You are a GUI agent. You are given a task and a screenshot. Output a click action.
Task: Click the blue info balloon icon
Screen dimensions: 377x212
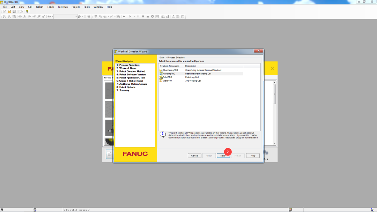tap(163, 135)
